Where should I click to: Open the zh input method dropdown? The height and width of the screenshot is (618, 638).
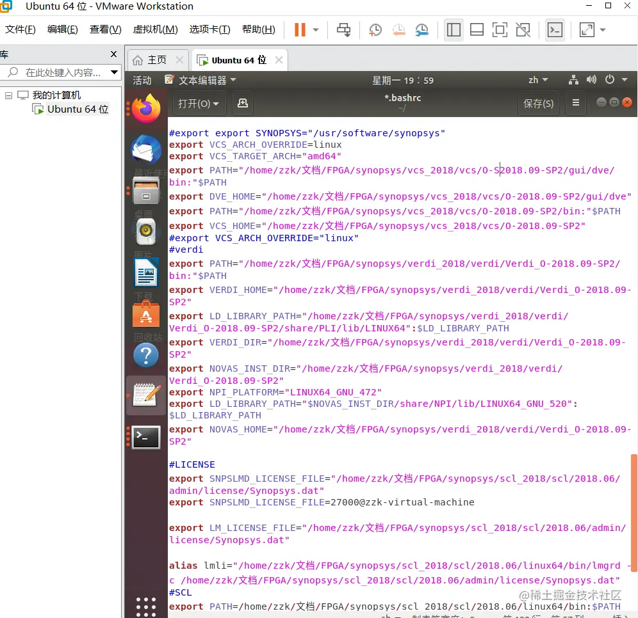[x=538, y=80]
